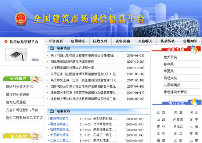Click the notebook icon beside 最新发布
Image resolution: width=202 pixels, height=143 pixels.
(x=52, y=111)
